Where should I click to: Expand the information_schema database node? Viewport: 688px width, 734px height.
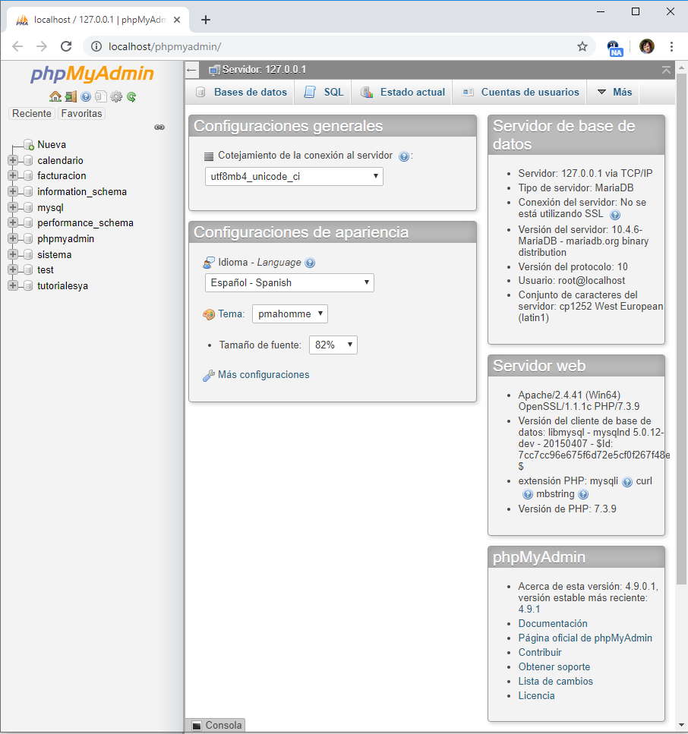pos(13,191)
